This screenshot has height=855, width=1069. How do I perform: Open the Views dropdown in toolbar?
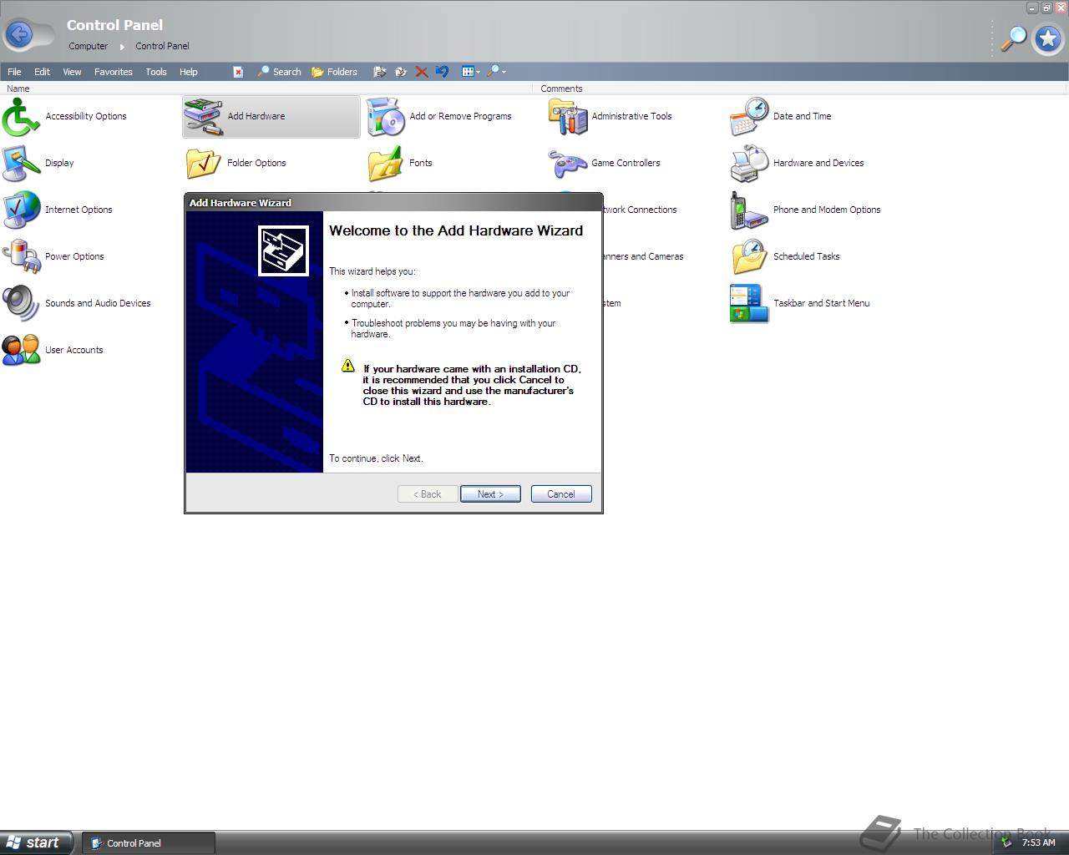[x=471, y=72]
